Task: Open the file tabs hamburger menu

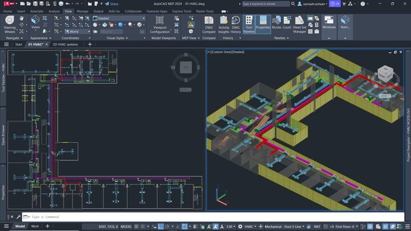Action: 6,44
